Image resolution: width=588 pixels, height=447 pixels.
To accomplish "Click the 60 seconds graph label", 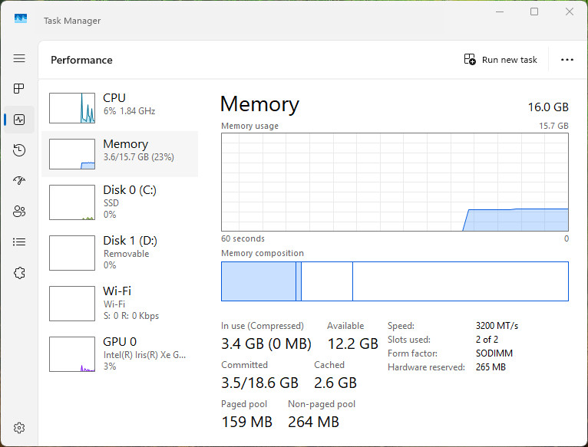I will (243, 238).
